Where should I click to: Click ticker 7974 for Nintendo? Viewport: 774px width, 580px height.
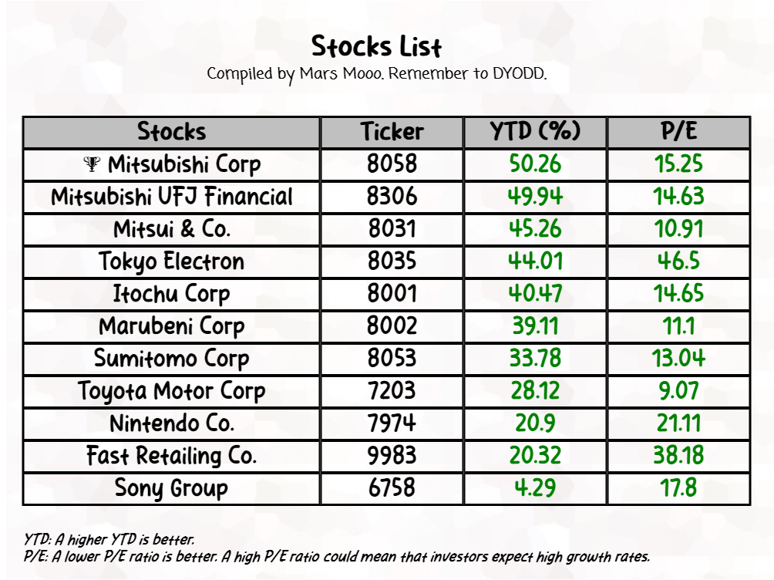click(392, 423)
